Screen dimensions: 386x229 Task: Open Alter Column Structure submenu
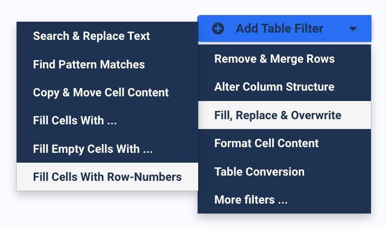284,87
